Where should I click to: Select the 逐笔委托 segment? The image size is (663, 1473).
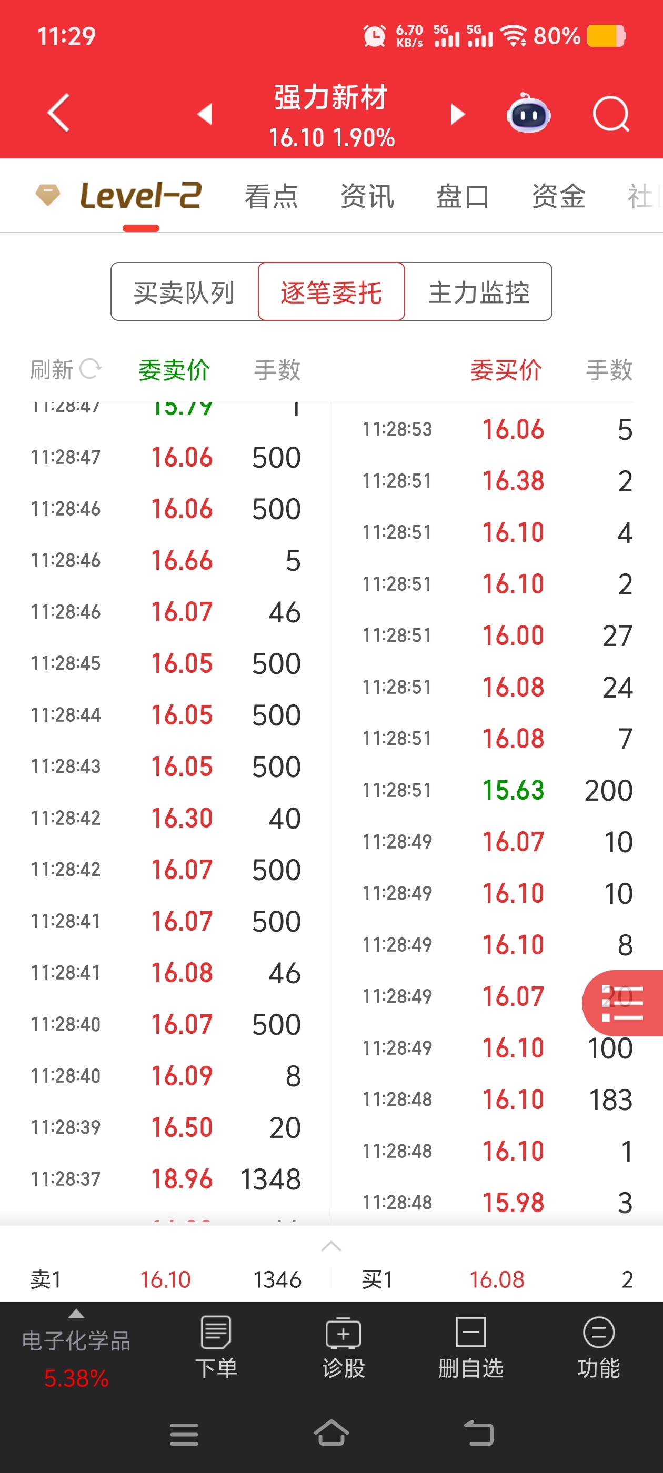[331, 292]
